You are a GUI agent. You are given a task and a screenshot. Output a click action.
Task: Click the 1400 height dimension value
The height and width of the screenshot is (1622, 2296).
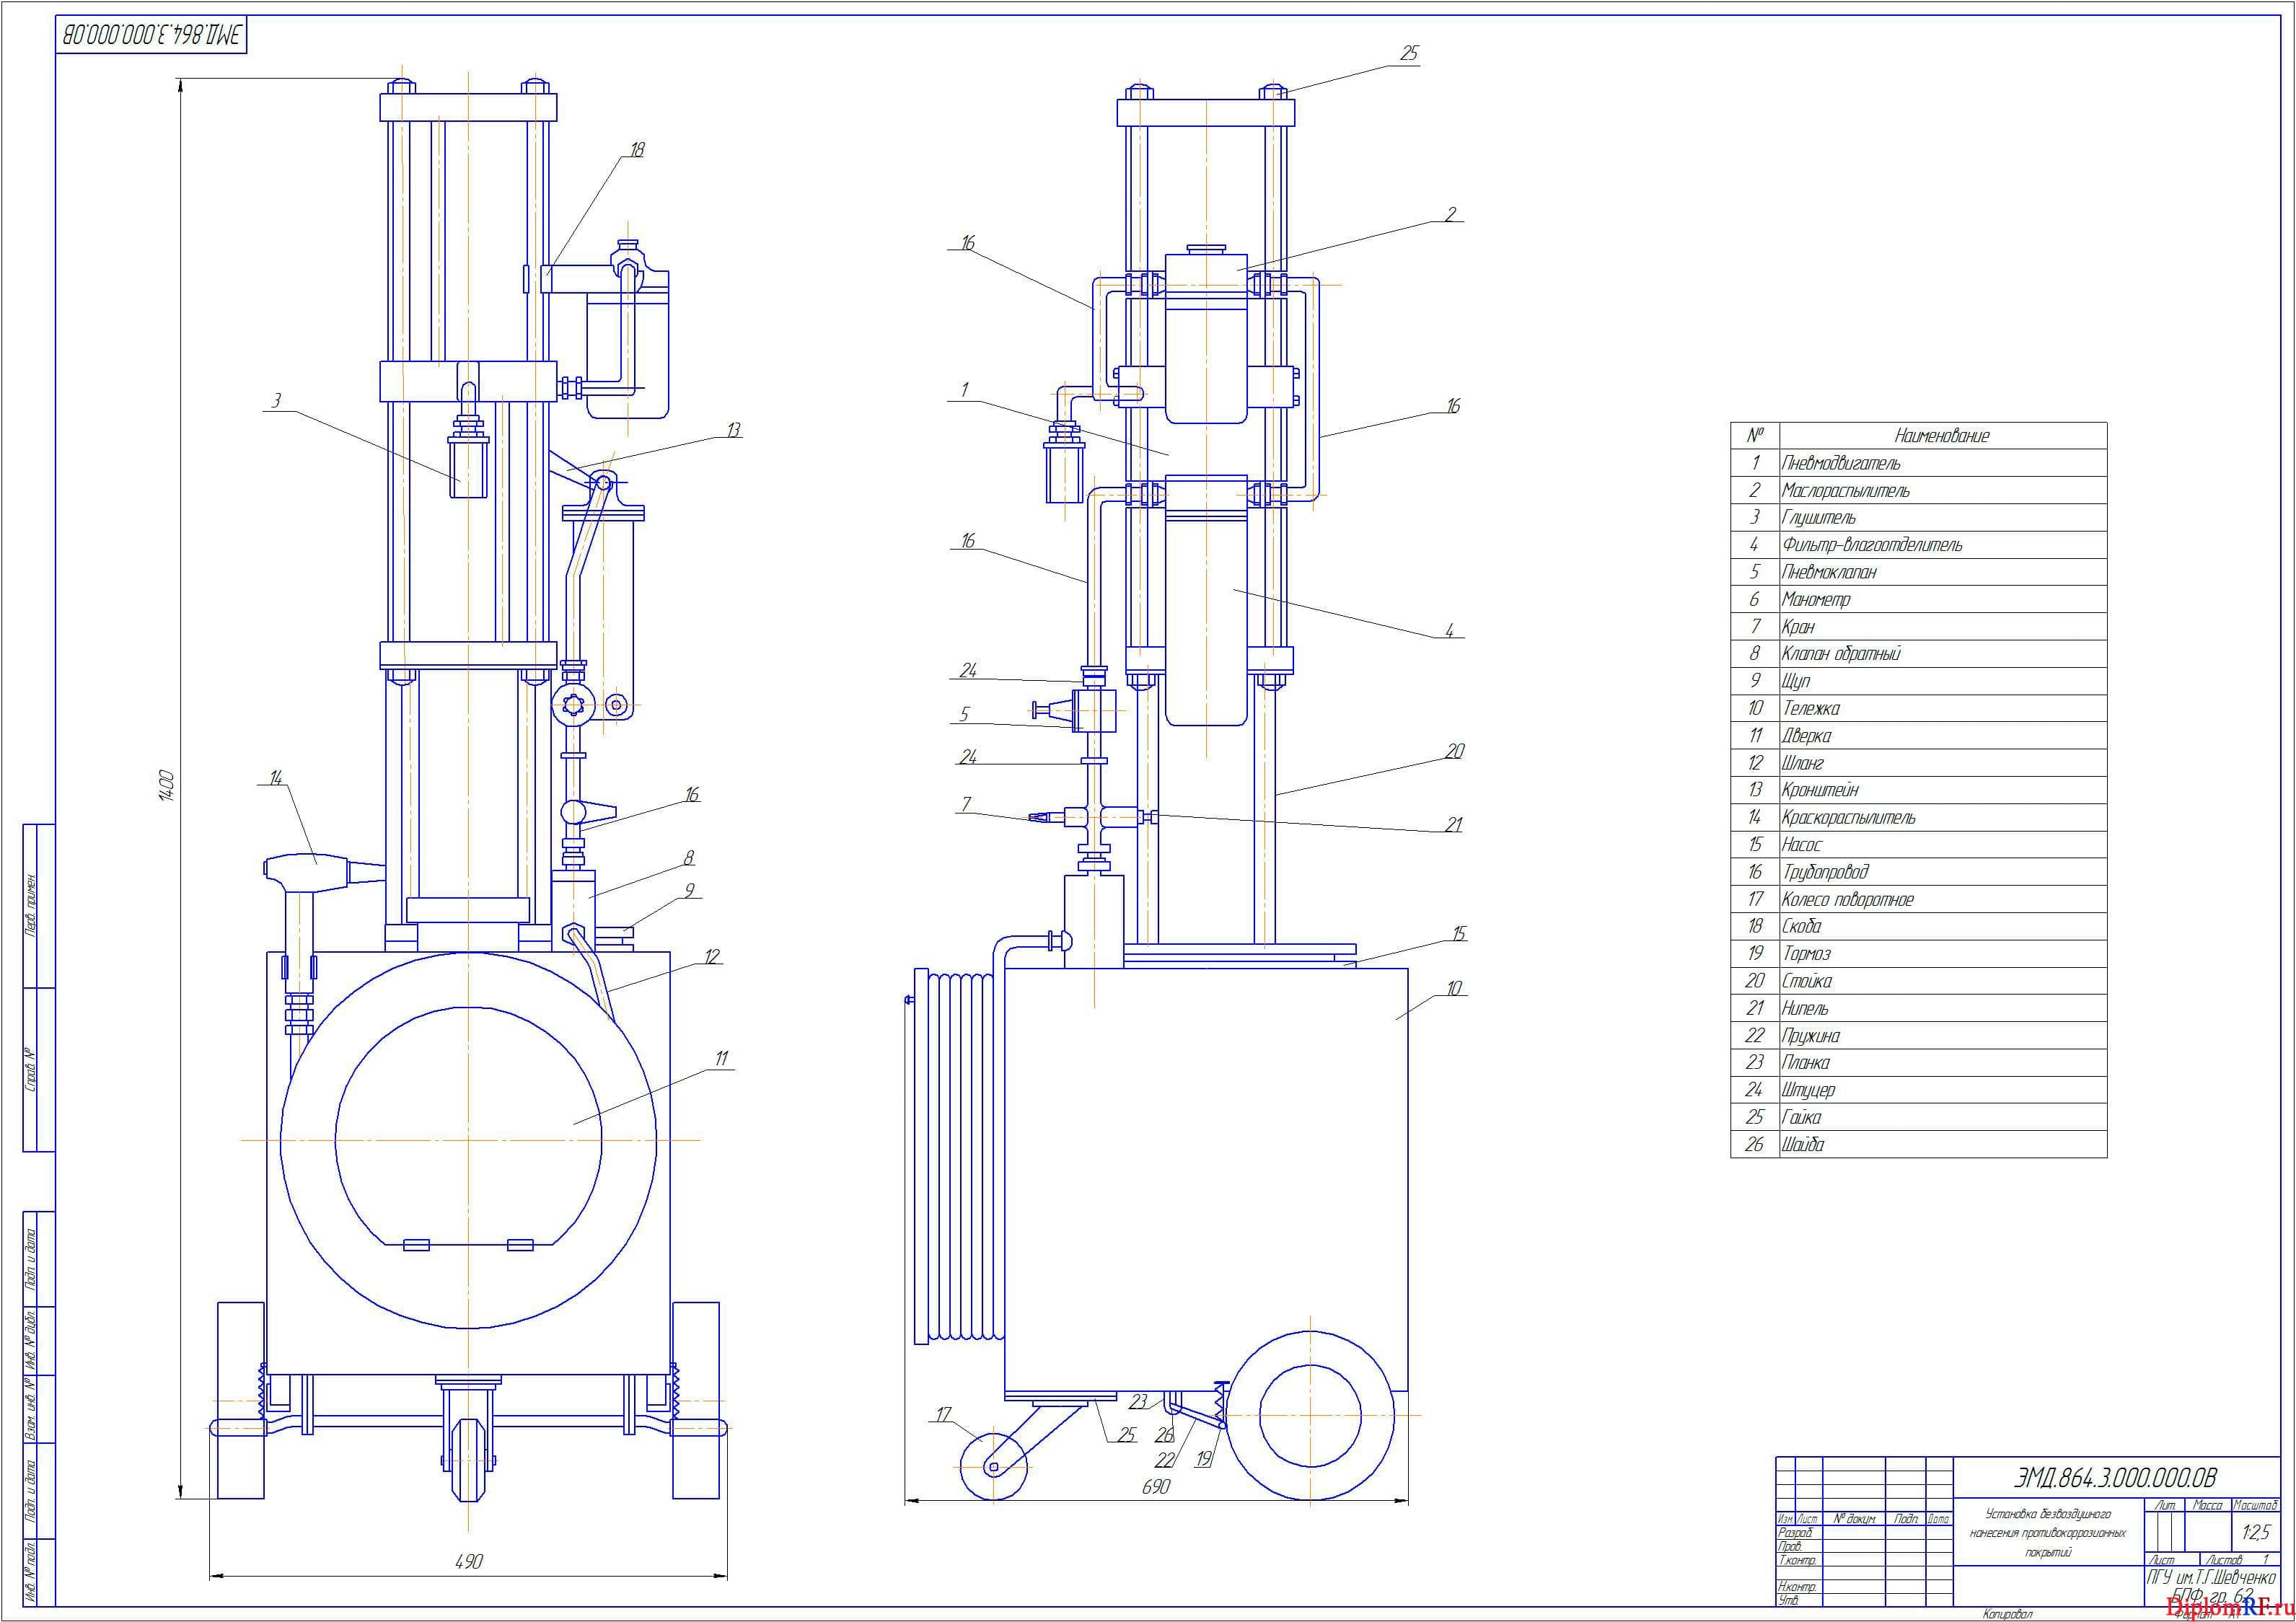[x=167, y=785]
